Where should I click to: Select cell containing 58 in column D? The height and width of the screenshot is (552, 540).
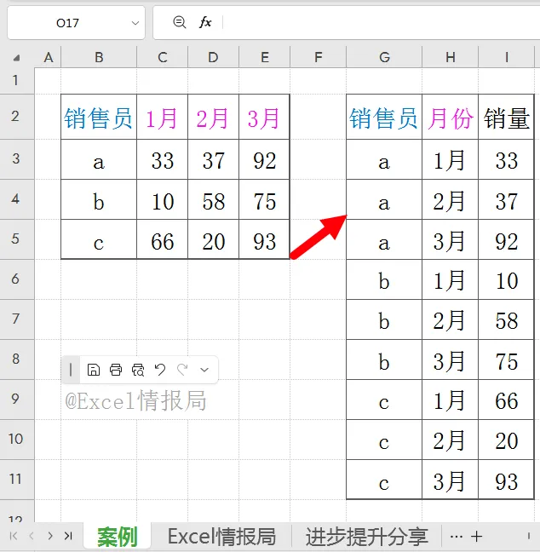[213, 199]
